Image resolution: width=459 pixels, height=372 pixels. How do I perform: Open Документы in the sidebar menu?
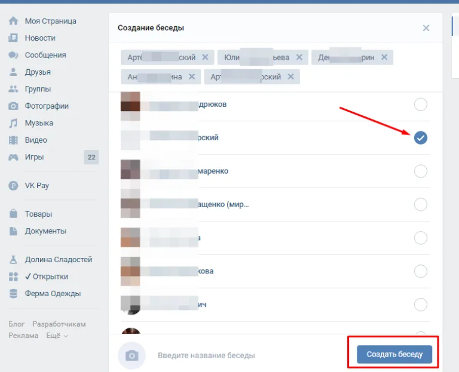point(45,231)
